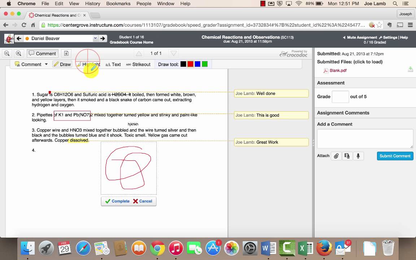This screenshot has width=416, height=260.
Task: Click the address bar URL
Action: [206, 25]
